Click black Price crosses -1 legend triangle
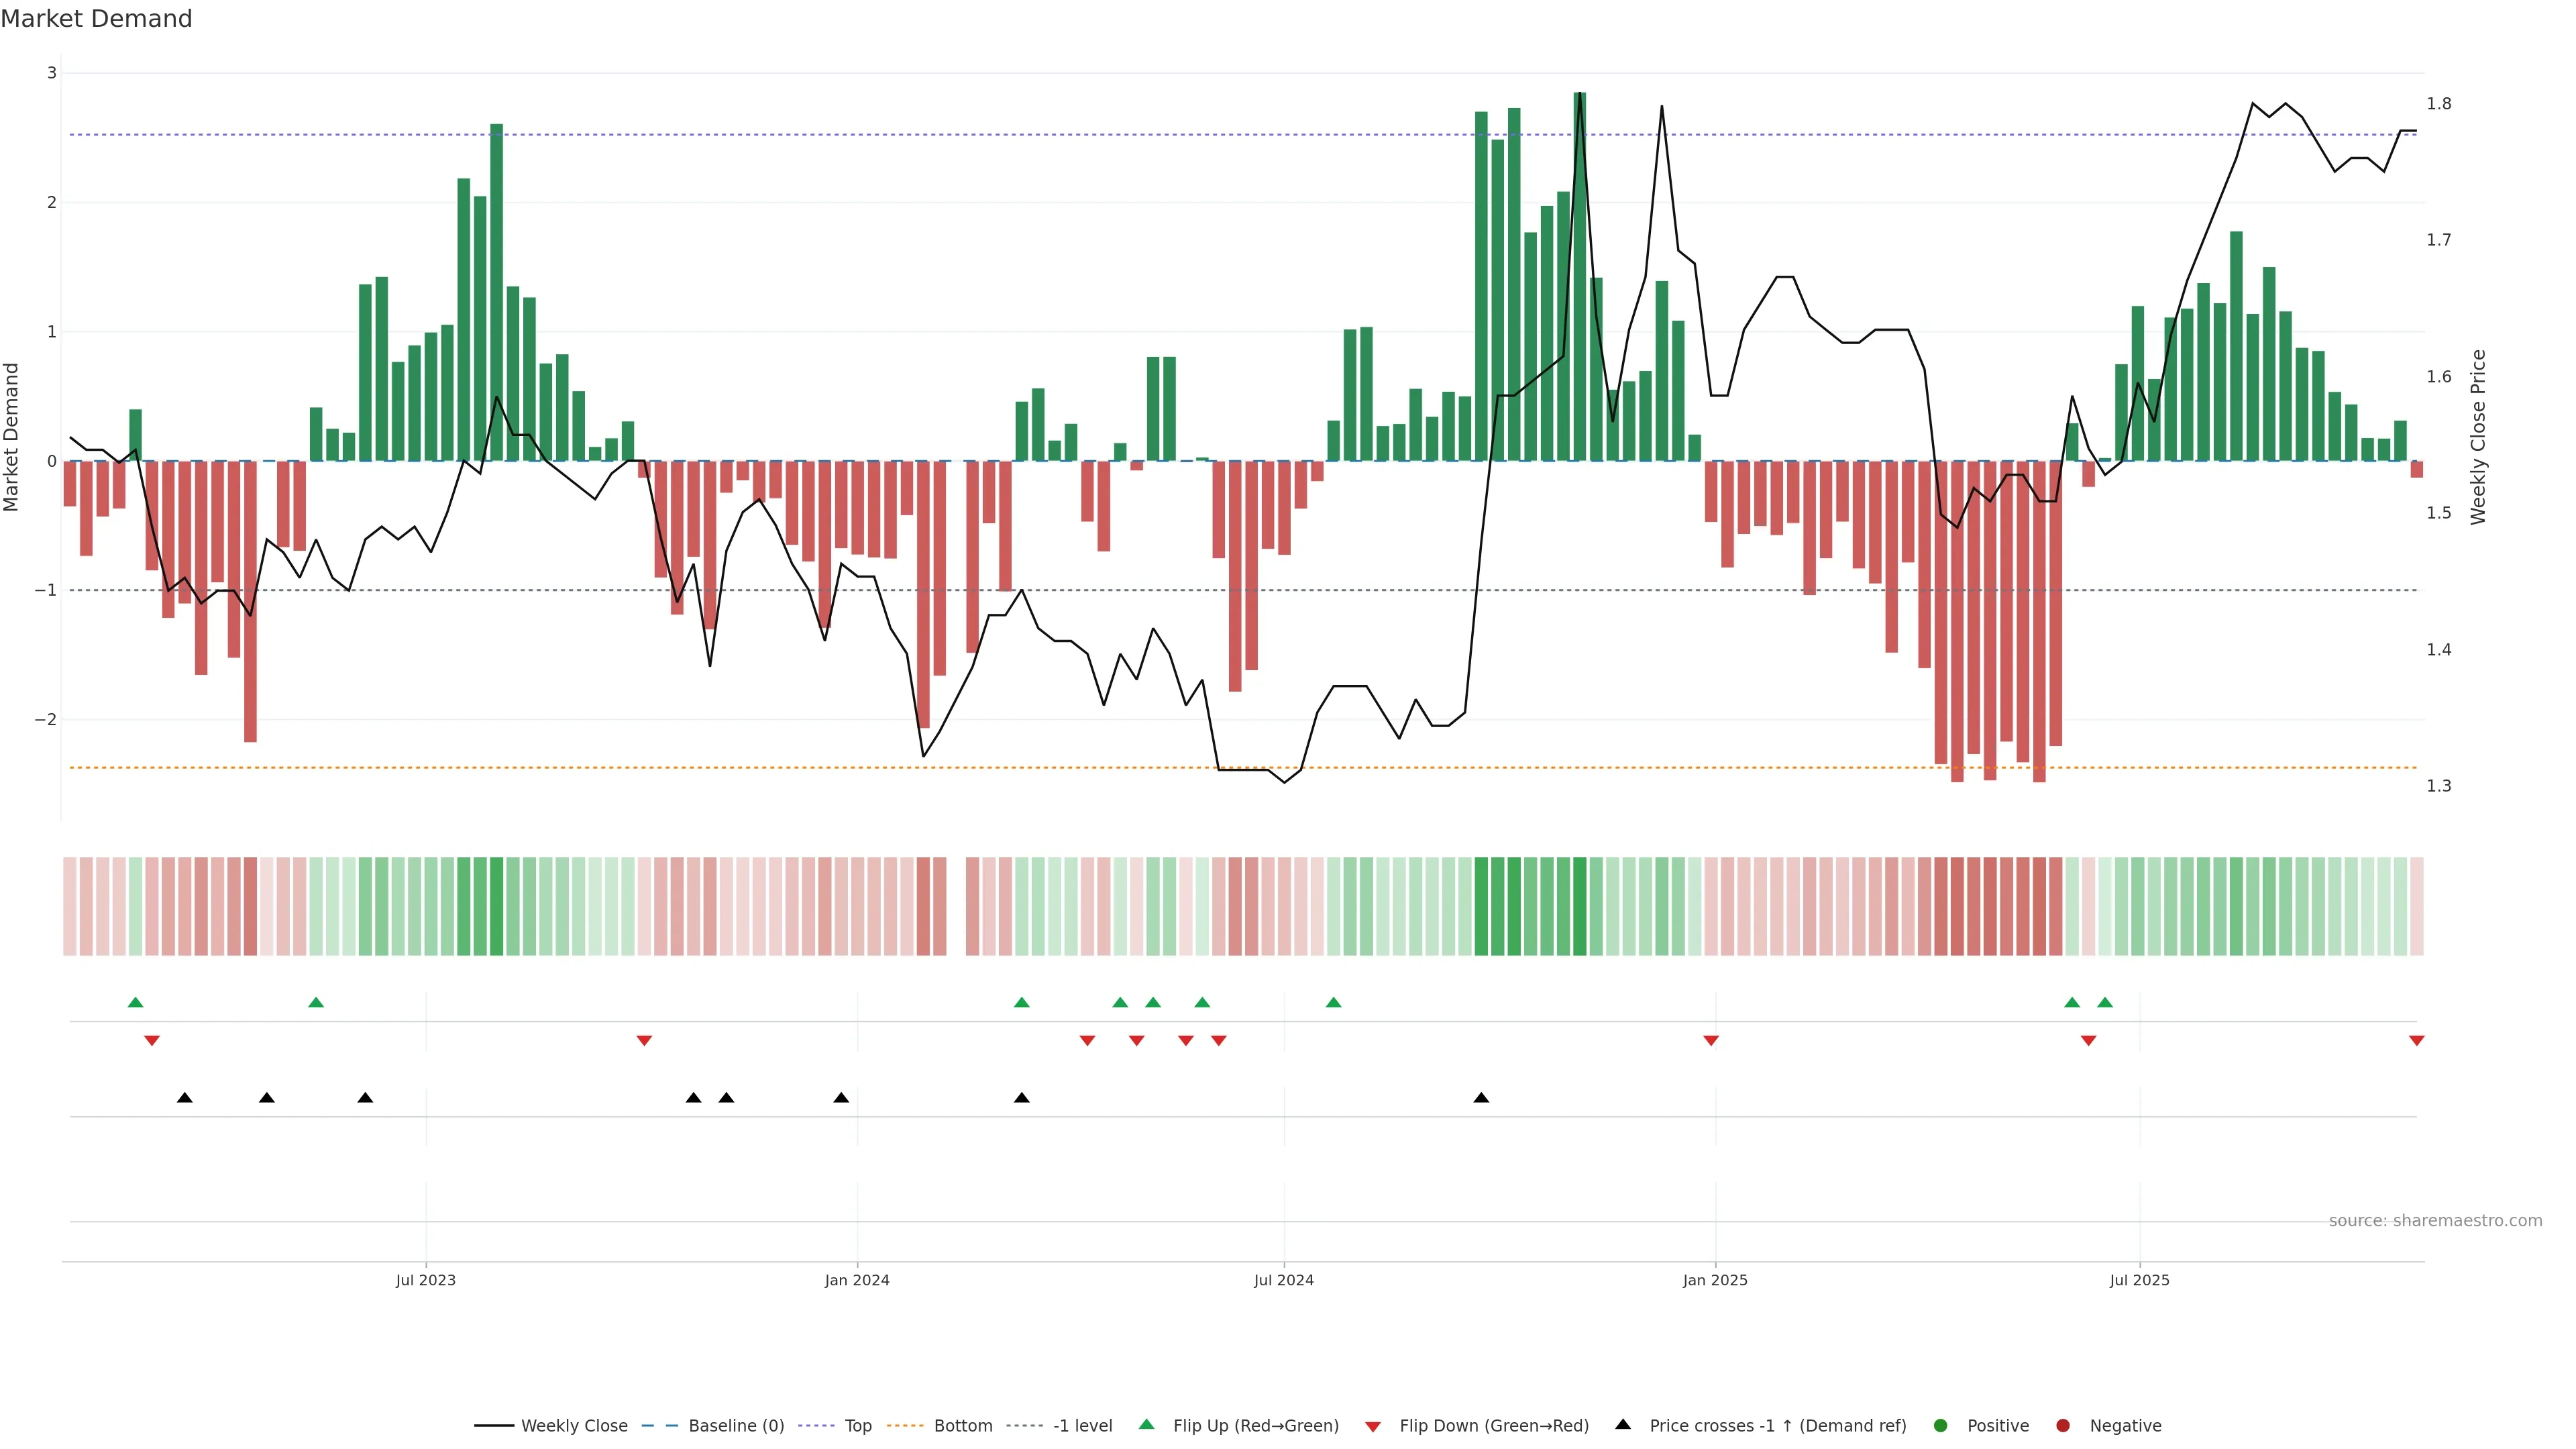The height and width of the screenshot is (1449, 2576). [x=1623, y=1424]
